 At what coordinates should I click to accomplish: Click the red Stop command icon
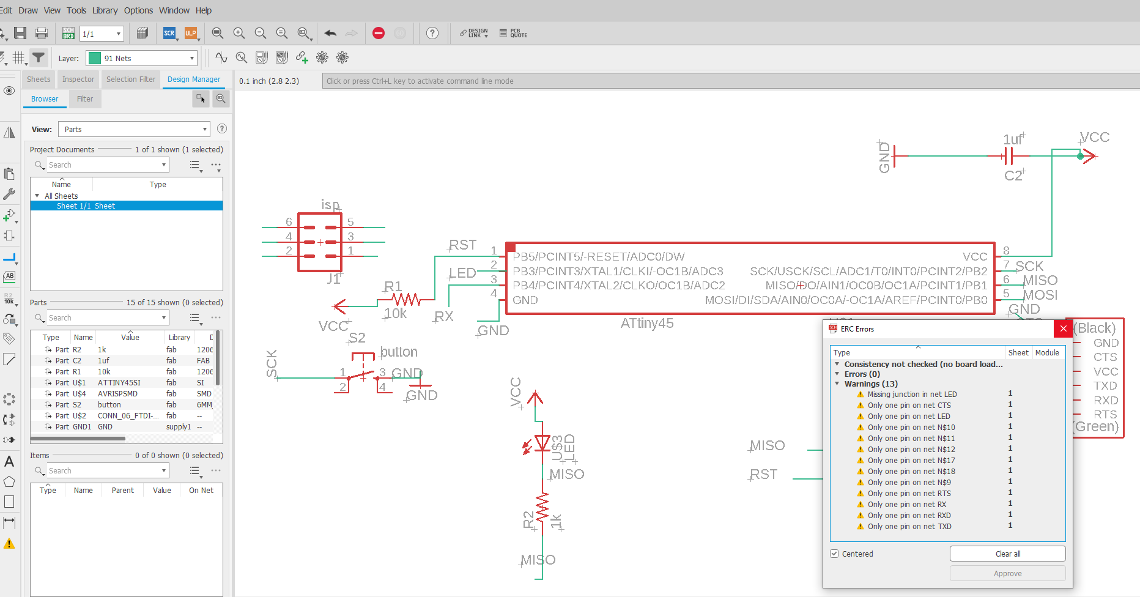click(379, 33)
